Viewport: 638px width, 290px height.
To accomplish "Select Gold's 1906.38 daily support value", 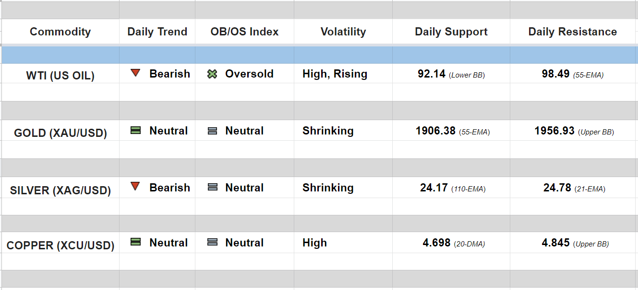I will click(436, 131).
